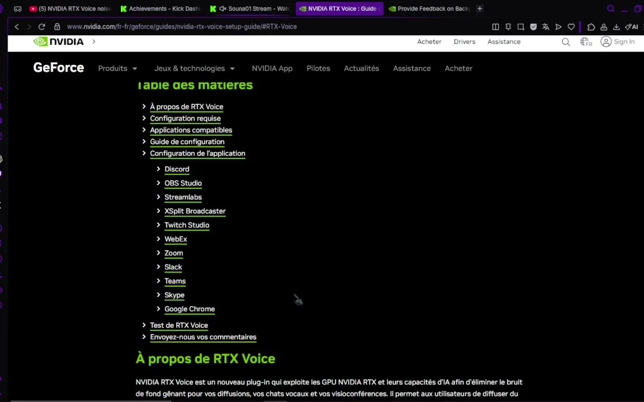Select the NVIDIA RTX Voice : Guide tab
Viewport: 644px width, 402px height.
coord(339,8)
